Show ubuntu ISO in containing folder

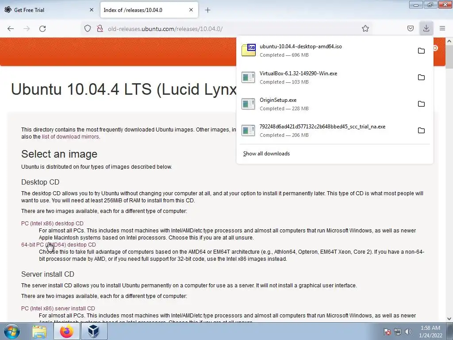coord(421,50)
